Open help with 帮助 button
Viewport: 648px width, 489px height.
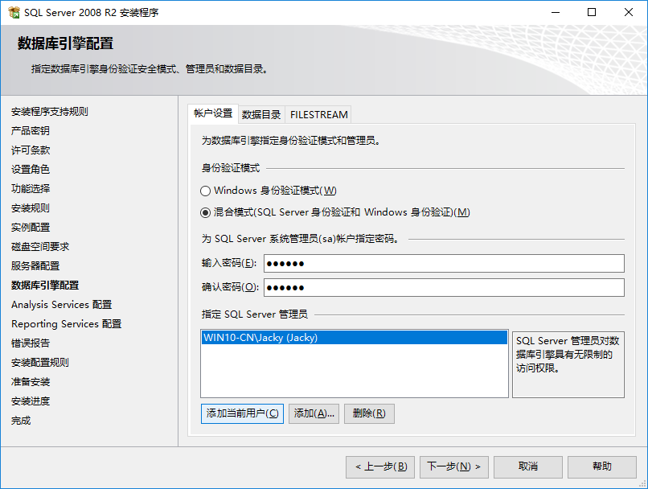coord(601,466)
